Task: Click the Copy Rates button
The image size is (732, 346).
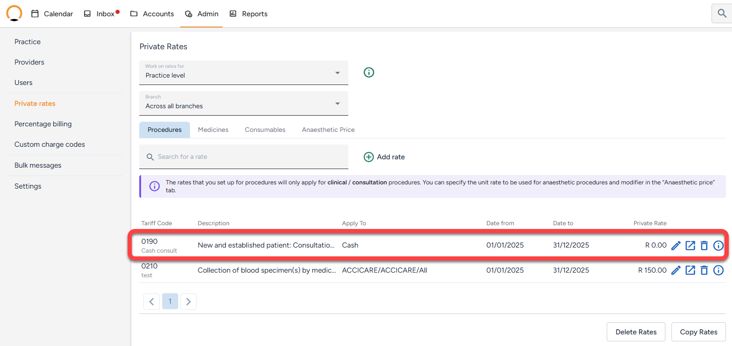Action: point(698,332)
